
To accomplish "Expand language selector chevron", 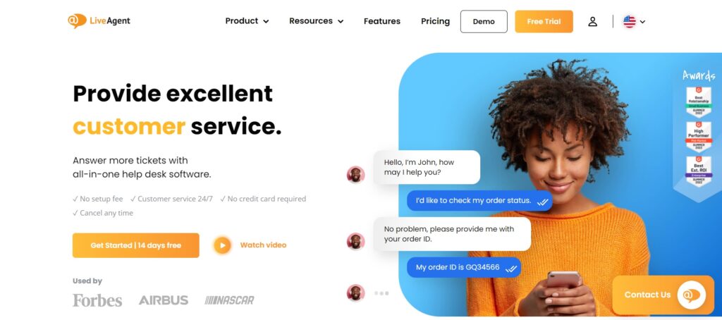I will [x=642, y=22].
